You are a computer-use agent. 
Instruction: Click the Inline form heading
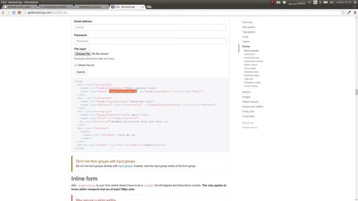pyautogui.click(x=84, y=179)
